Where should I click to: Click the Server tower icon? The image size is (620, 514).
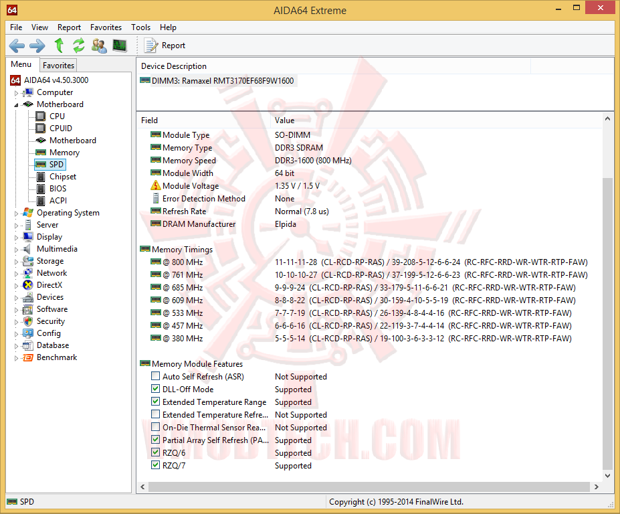[x=28, y=225]
